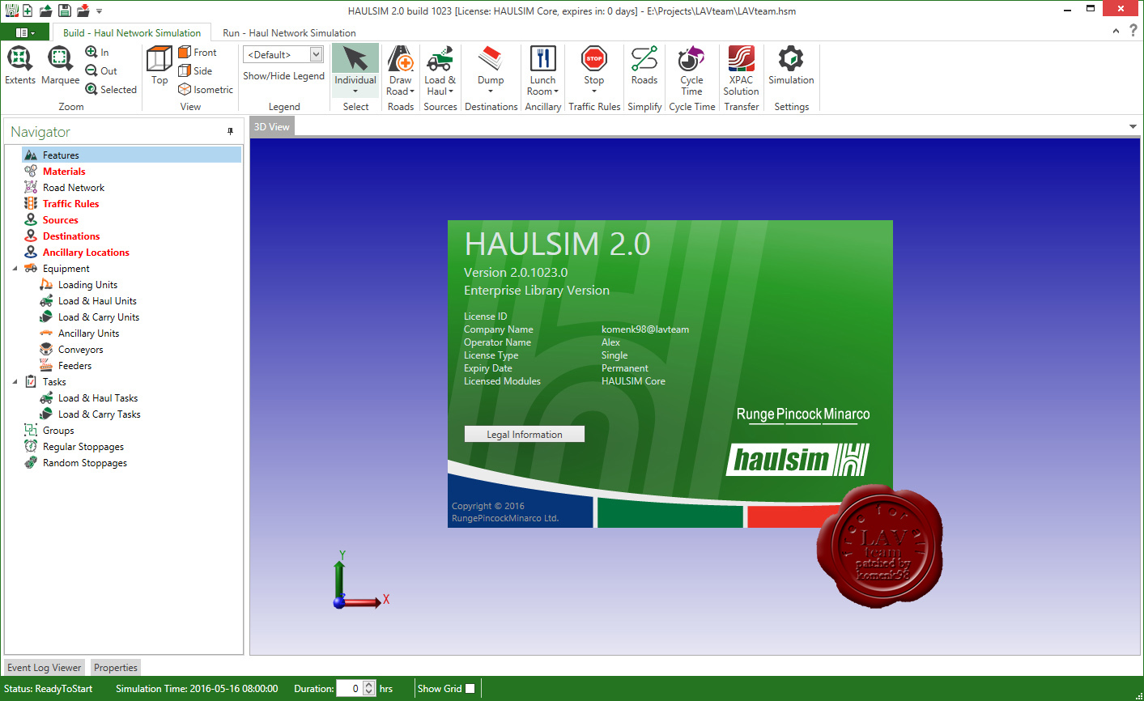The width and height of the screenshot is (1144, 701).
Task: Click Show/Hide Legend
Action: pyautogui.click(x=284, y=76)
